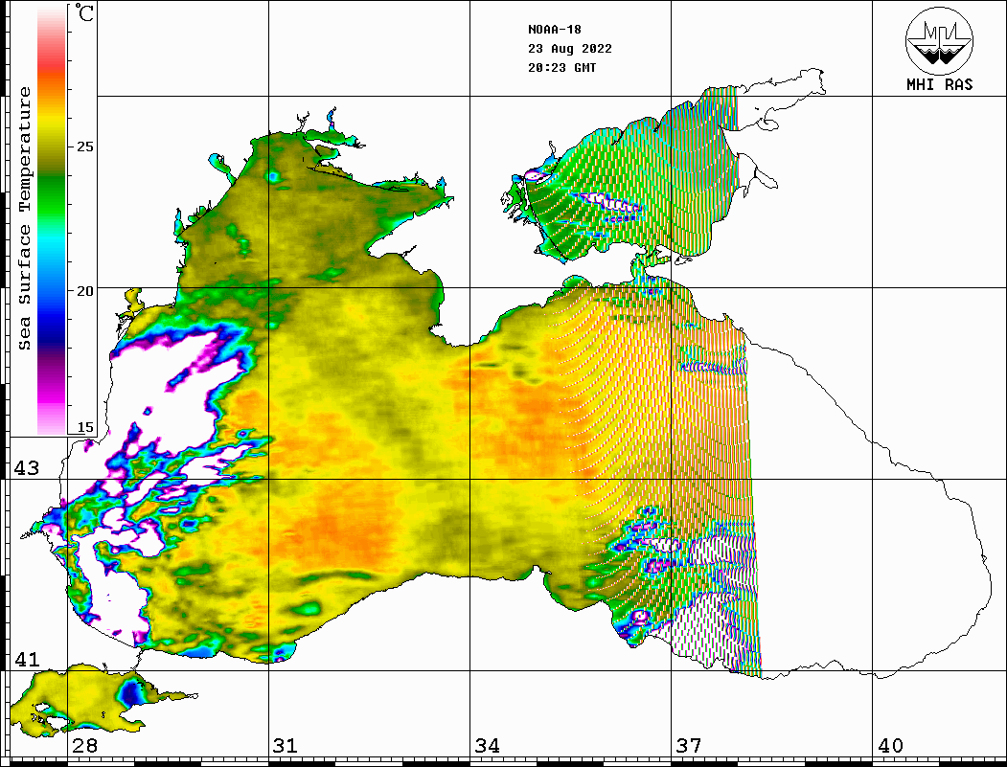Click the longitude label '40'
This screenshot has height=767, width=1007.
890,746
